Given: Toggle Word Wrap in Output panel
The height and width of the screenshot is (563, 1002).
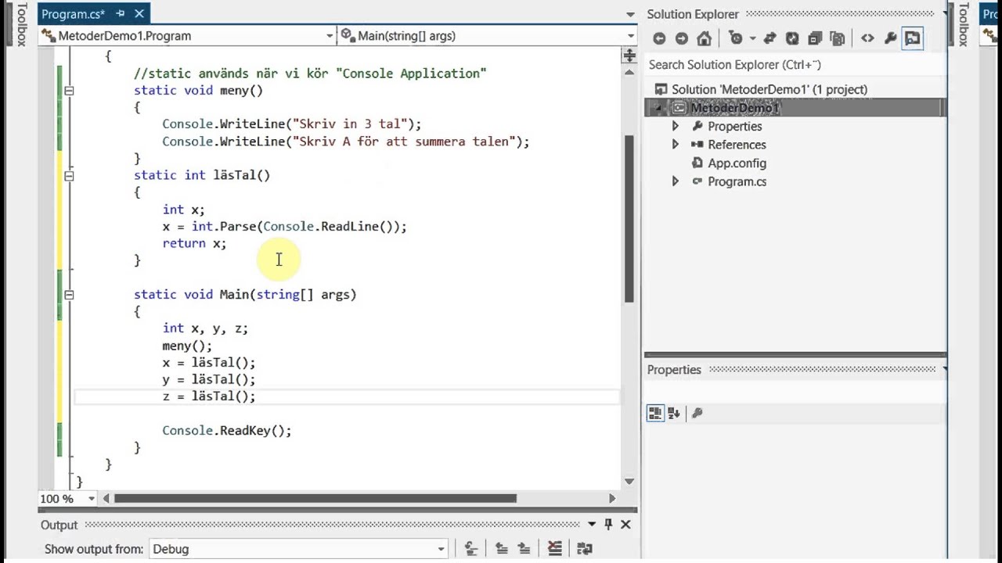Looking at the screenshot, I should pos(584,549).
